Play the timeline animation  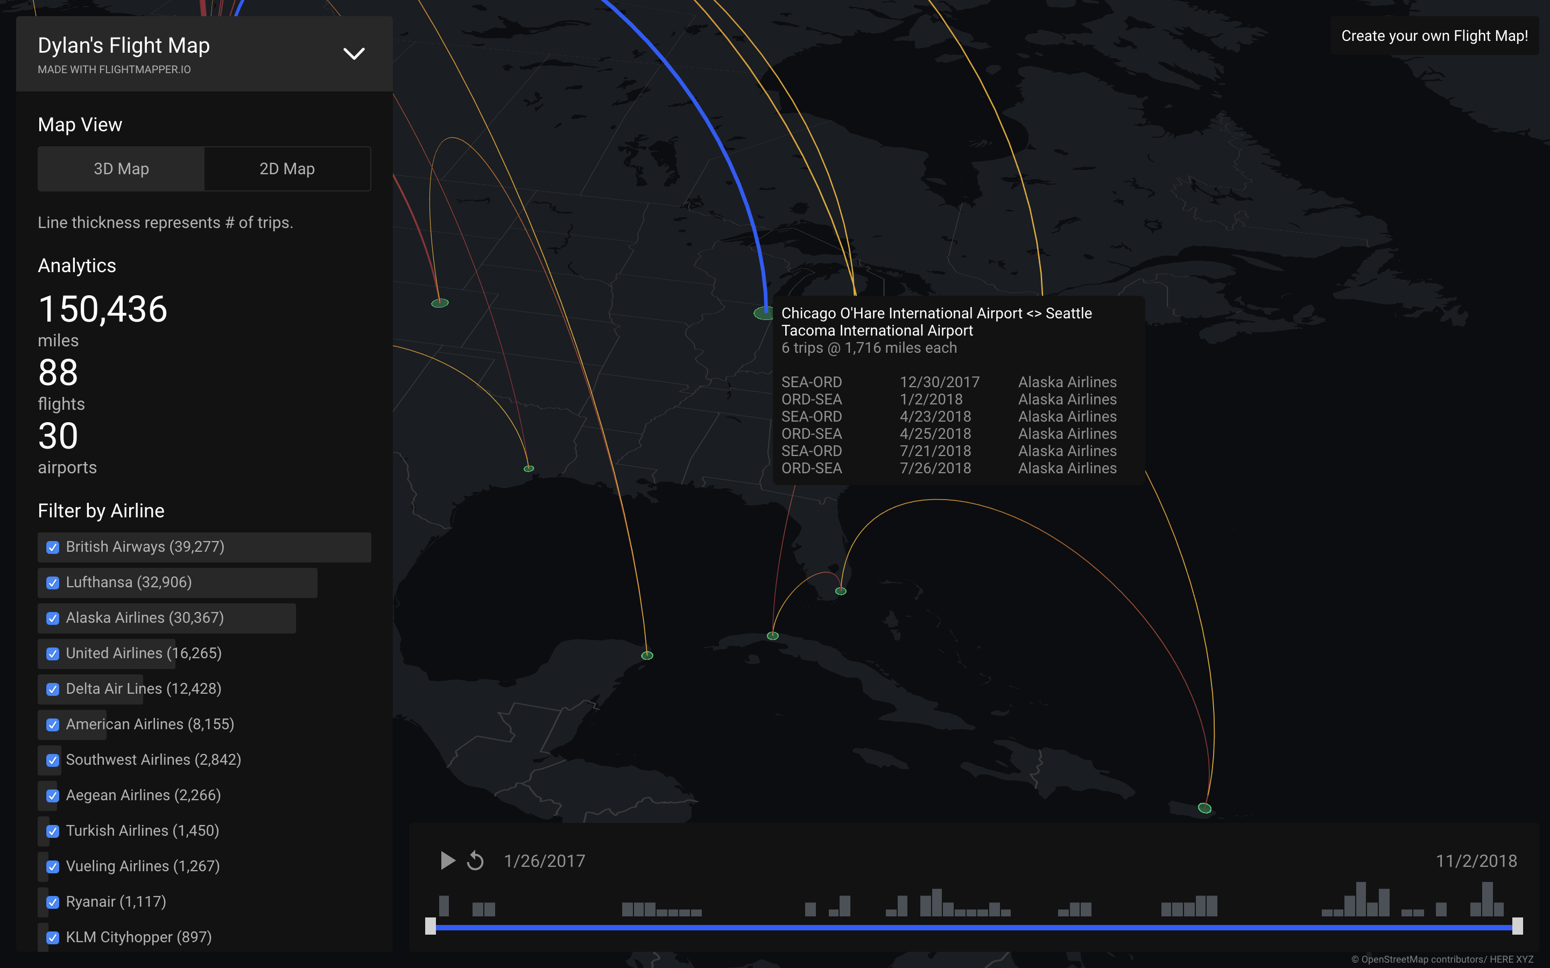[x=447, y=861]
